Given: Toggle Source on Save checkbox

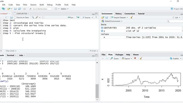Looking at the screenshot, I should click(x=15, y=17).
